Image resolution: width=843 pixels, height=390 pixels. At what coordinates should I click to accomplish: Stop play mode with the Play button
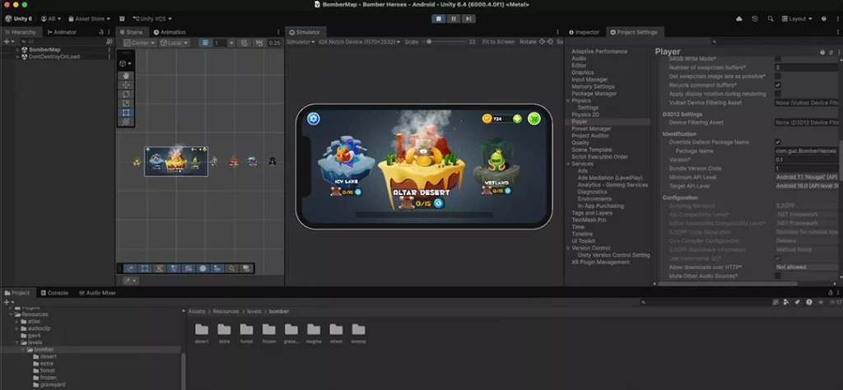click(439, 19)
